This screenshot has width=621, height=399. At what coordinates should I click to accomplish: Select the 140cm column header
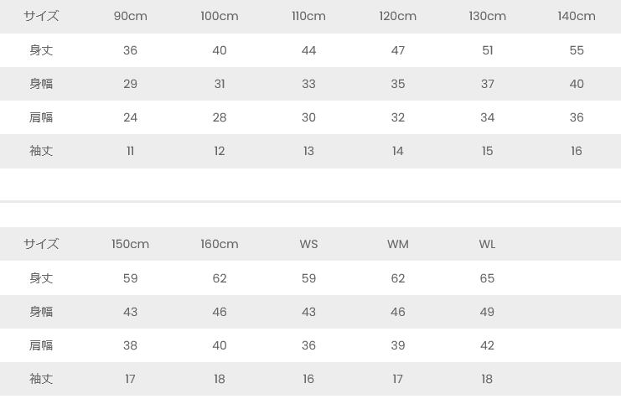[x=577, y=16]
